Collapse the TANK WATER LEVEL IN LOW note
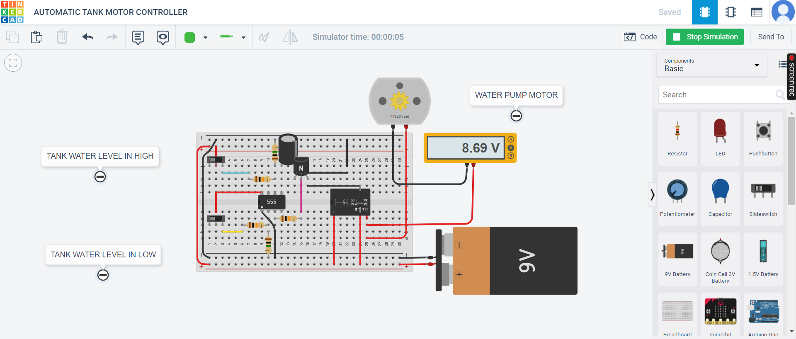 pos(103,275)
